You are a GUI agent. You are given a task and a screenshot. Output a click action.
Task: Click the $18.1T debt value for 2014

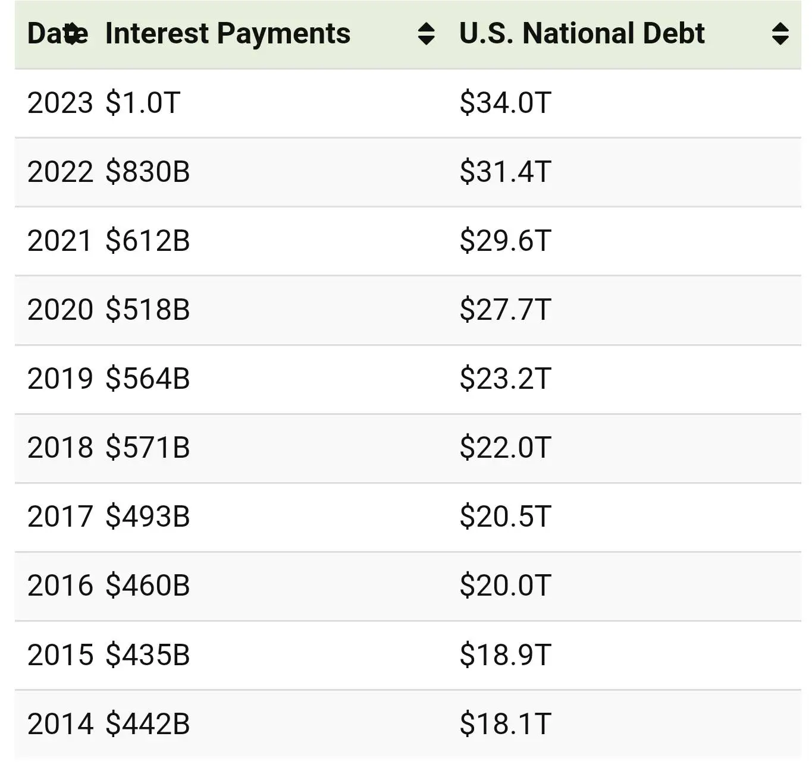click(505, 723)
